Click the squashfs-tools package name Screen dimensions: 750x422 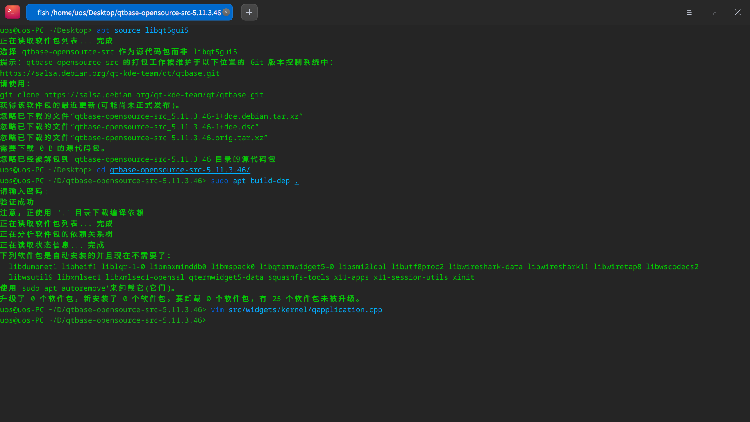tap(298, 277)
